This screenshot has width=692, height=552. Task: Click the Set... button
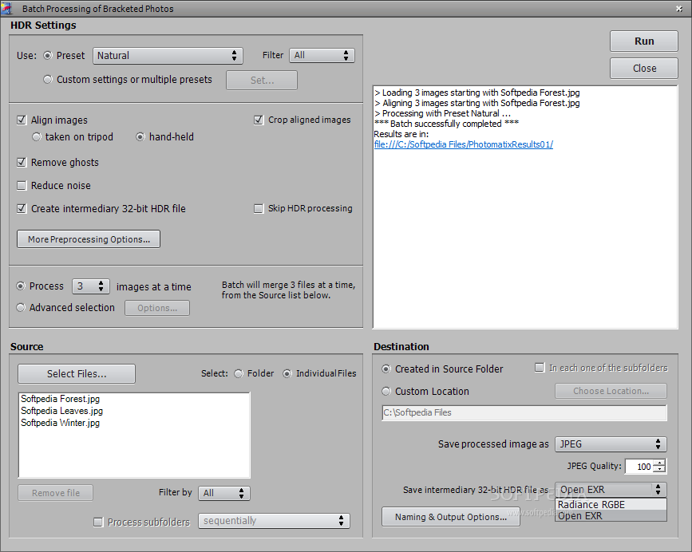262,81
